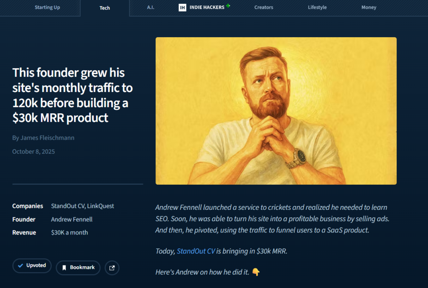Click the blue checkmark in Upvoted

(x=20, y=265)
